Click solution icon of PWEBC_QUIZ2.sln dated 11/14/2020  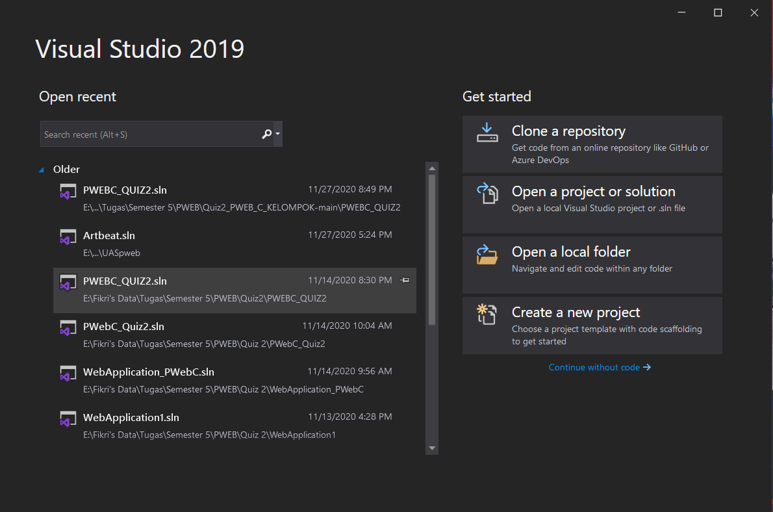(68, 282)
